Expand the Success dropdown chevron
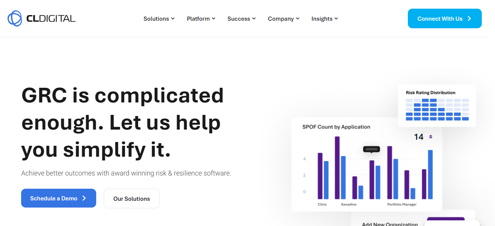The image size is (495, 226). (x=254, y=18)
